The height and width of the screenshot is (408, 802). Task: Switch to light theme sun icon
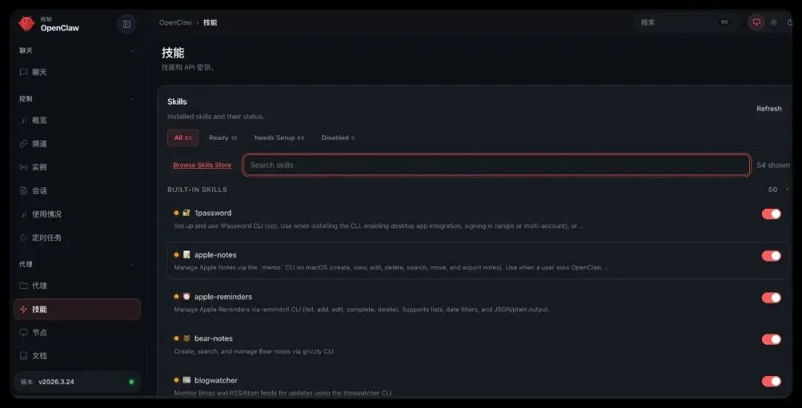(x=774, y=22)
